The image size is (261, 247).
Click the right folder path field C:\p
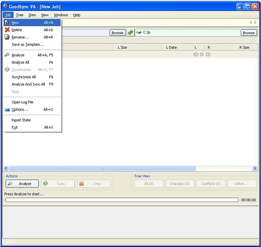tap(188, 32)
